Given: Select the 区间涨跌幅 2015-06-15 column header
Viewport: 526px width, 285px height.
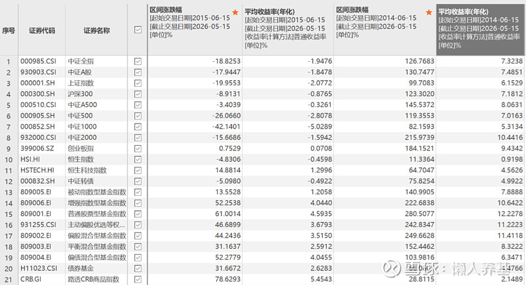Looking at the screenshot, I should pos(195,30).
